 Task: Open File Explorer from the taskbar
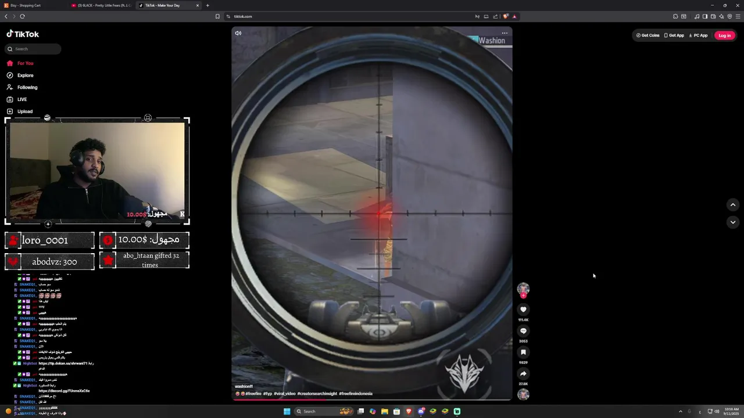click(385, 412)
